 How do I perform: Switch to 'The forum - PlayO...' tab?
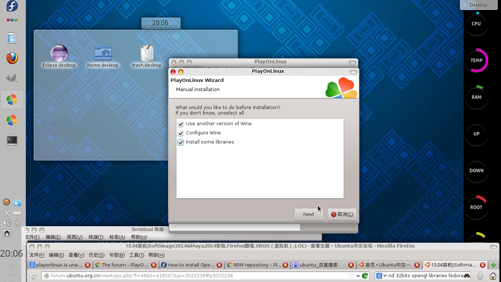tap(126, 265)
